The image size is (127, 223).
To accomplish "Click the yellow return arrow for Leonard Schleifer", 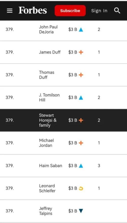I will click(81, 188).
